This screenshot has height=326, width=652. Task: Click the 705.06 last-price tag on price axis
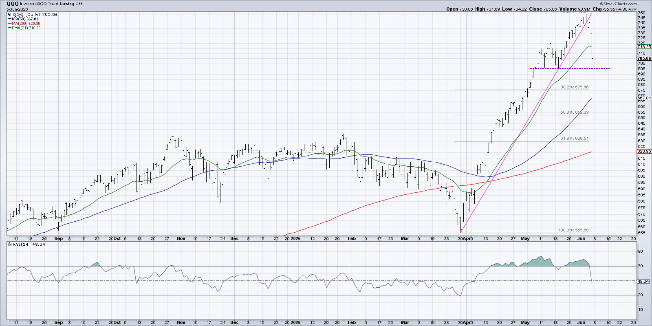[x=644, y=59]
